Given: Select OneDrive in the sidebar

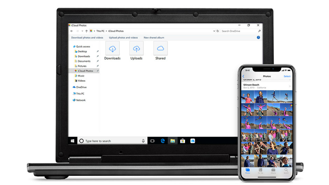Looking at the screenshot, I should click(79, 87).
